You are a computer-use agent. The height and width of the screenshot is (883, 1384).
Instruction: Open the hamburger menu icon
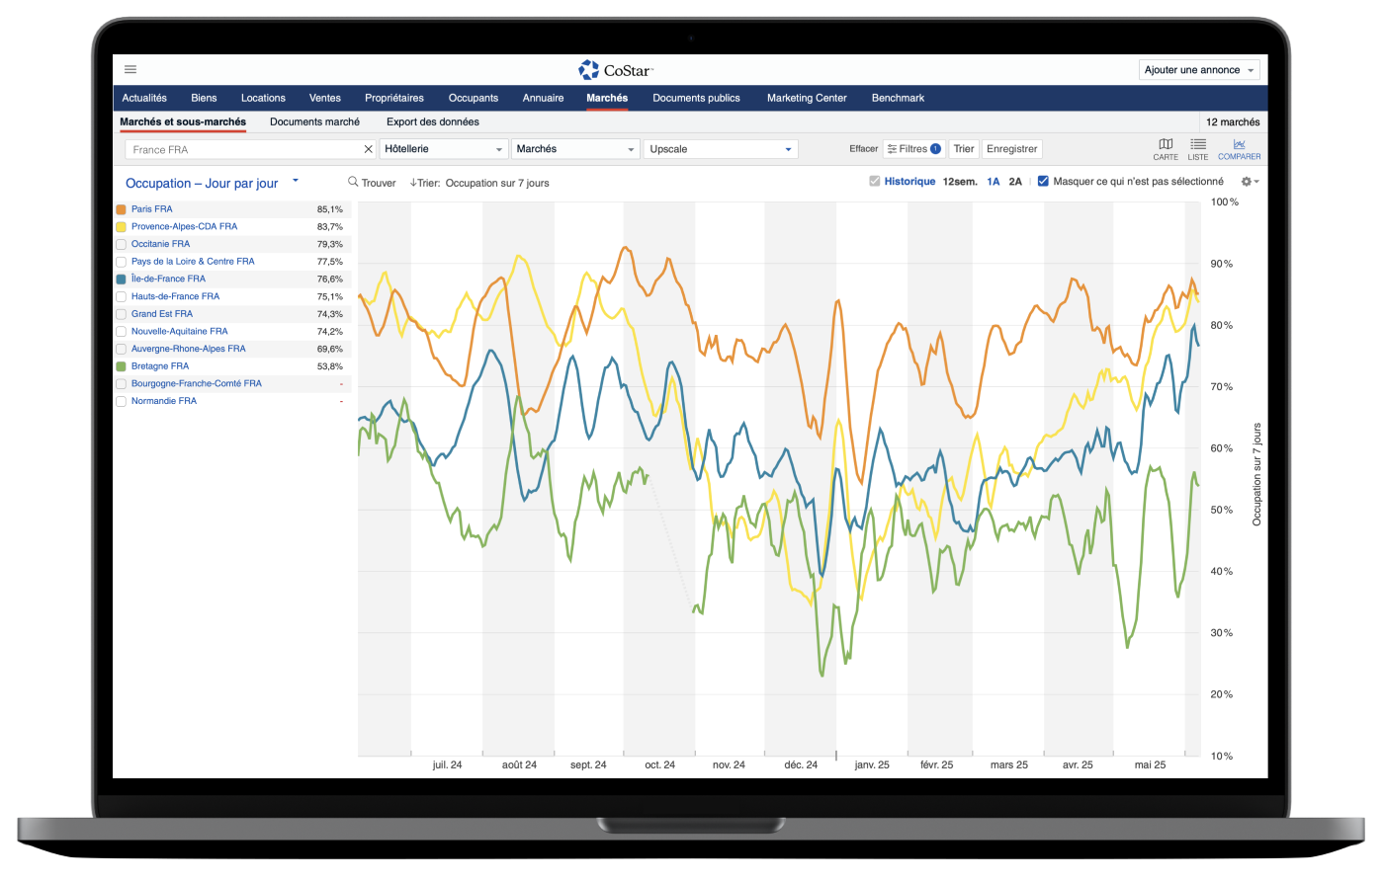(130, 69)
